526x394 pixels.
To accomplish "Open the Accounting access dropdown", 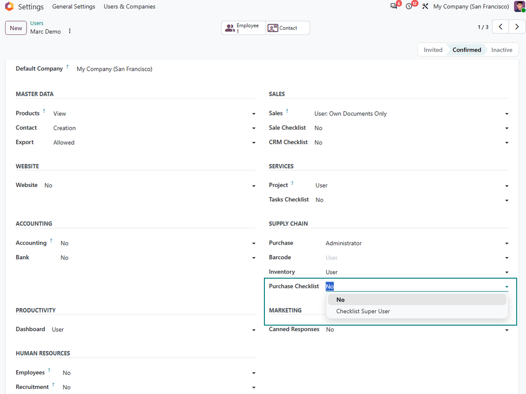I will coord(158,243).
